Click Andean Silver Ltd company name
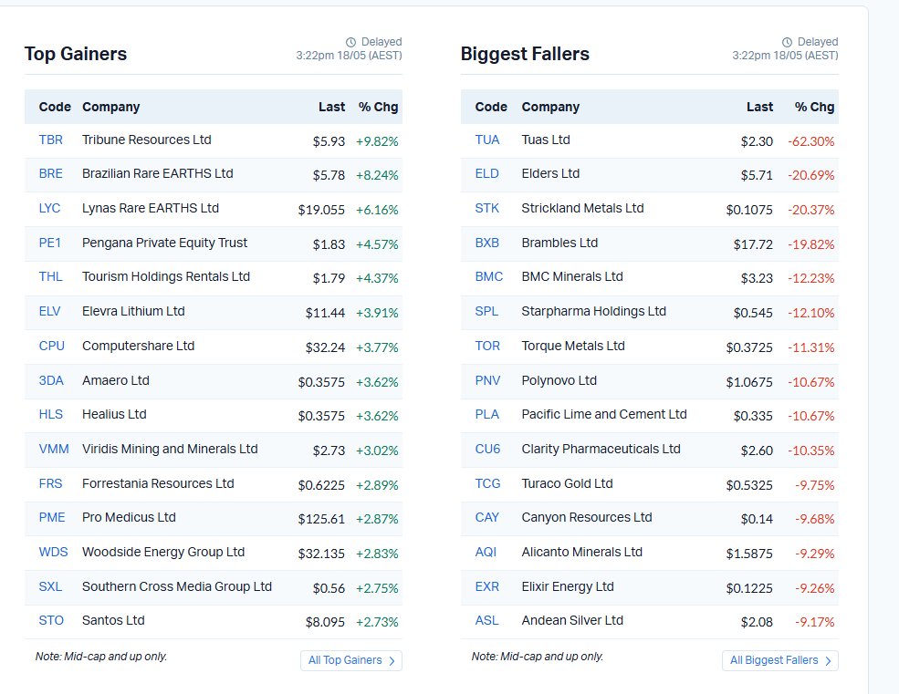Screen dimensions: 899x694 572,621
